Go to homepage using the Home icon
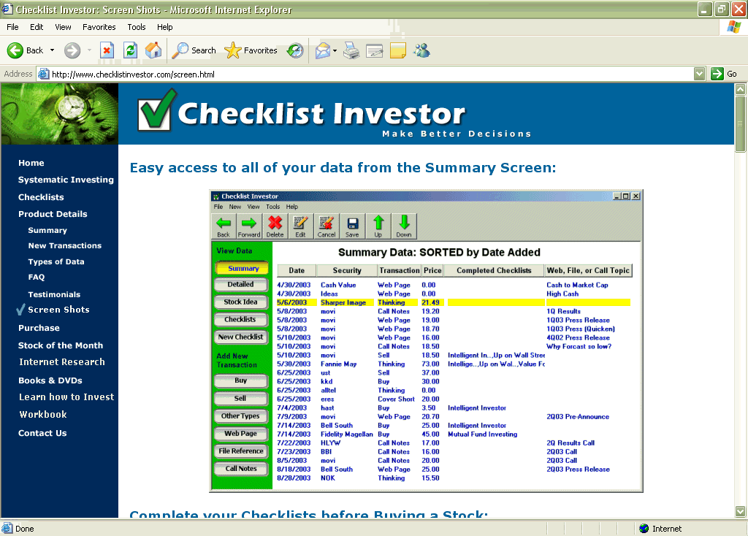This screenshot has width=748, height=536. 153,50
